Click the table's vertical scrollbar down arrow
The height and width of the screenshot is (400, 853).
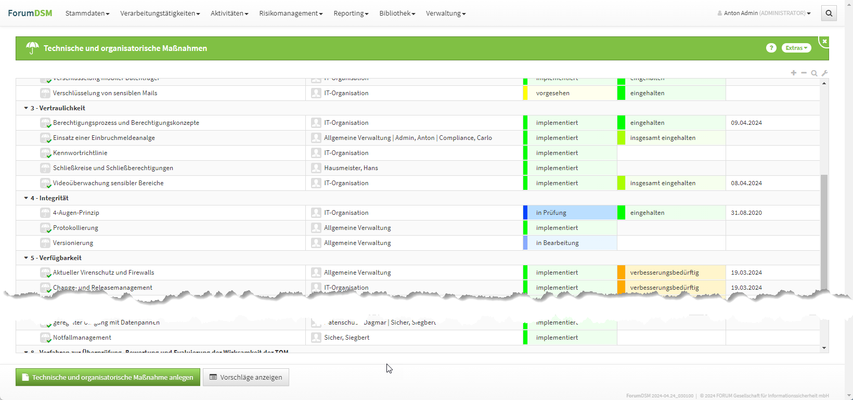(x=824, y=348)
